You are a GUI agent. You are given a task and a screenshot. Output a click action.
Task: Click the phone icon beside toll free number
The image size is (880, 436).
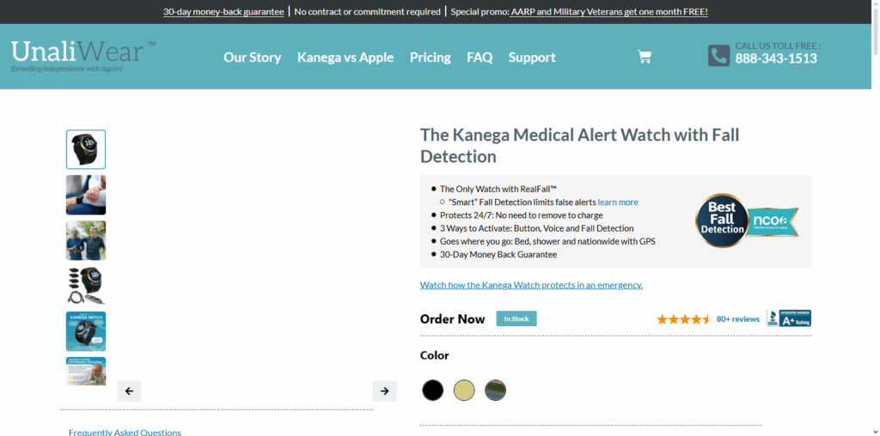(x=718, y=56)
